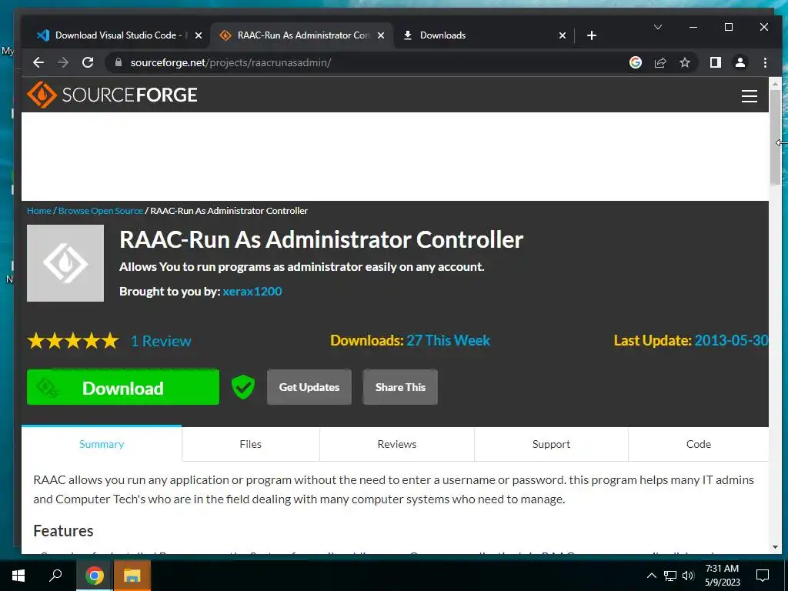Open the Reviews tab
The width and height of the screenshot is (788, 591).
click(397, 444)
